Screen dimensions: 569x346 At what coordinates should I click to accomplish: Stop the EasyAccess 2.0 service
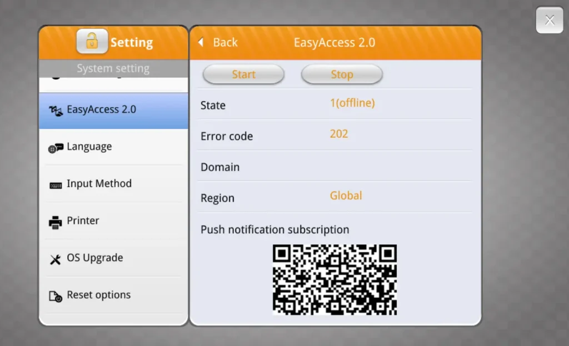(341, 74)
